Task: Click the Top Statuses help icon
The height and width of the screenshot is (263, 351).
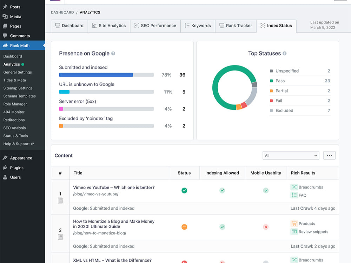Action: 285,53
